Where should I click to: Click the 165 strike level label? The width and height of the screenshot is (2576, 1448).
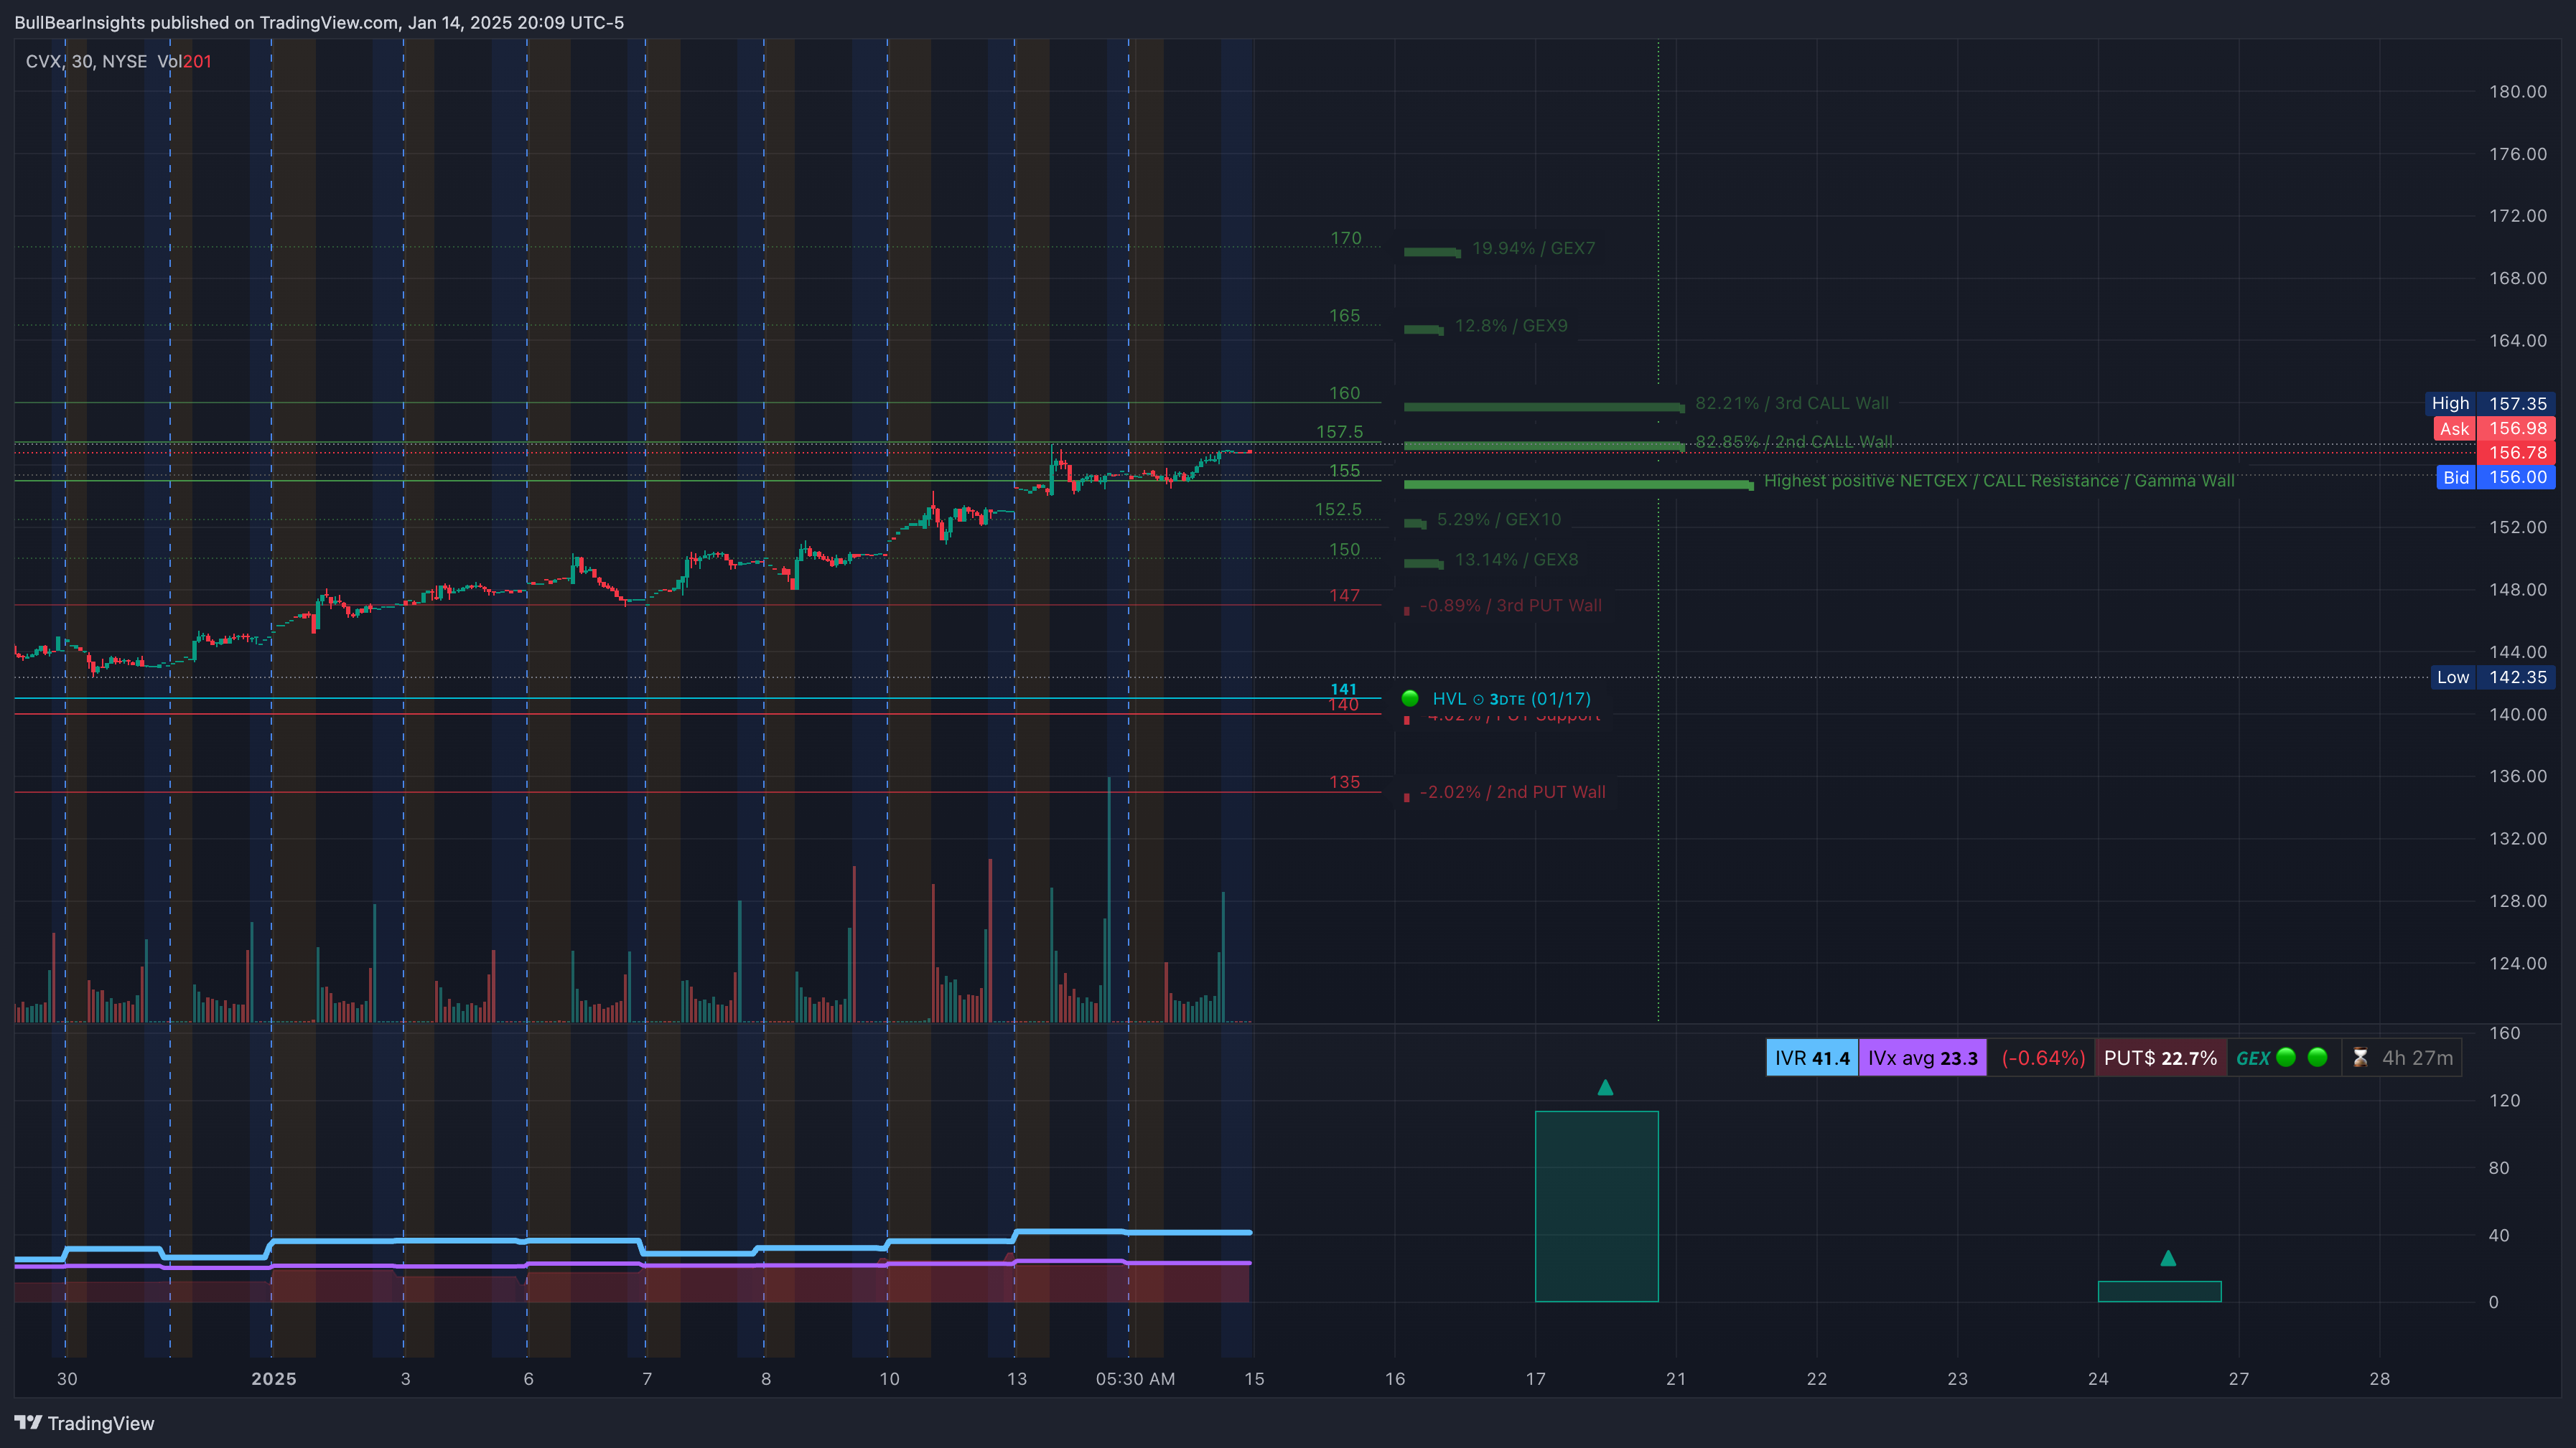[1344, 316]
